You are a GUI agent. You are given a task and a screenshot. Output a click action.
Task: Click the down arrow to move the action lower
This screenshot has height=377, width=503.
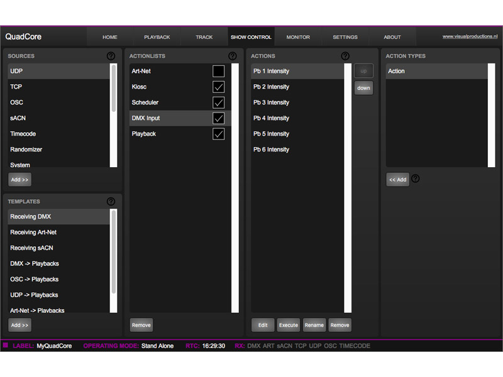363,88
